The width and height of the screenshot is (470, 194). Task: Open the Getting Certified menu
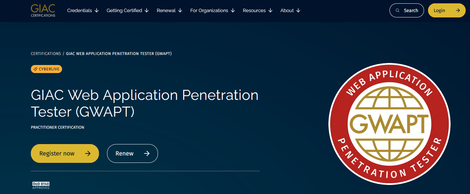click(127, 10)
